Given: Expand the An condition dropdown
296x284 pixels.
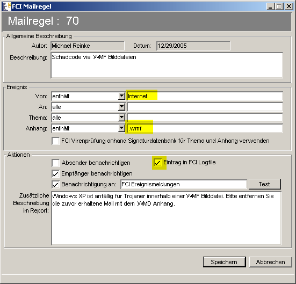Looking at the screenshot, I should point(121,107).
